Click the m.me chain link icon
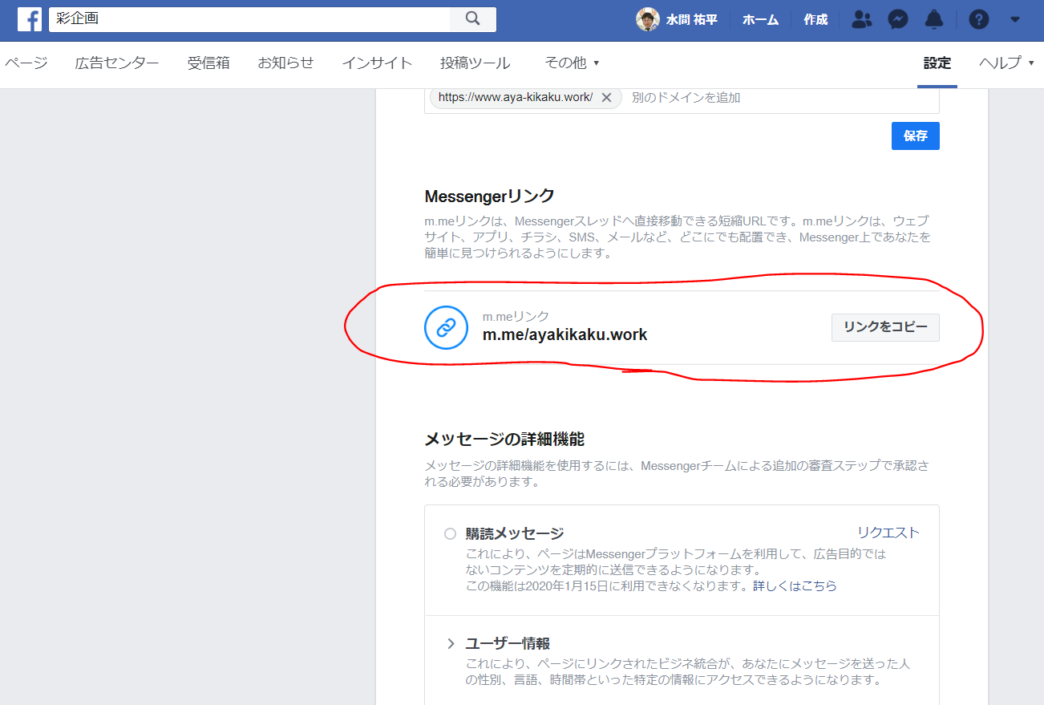Viewport: 1044px width, 705px height. pyautogui.click(x=446, y=327)
